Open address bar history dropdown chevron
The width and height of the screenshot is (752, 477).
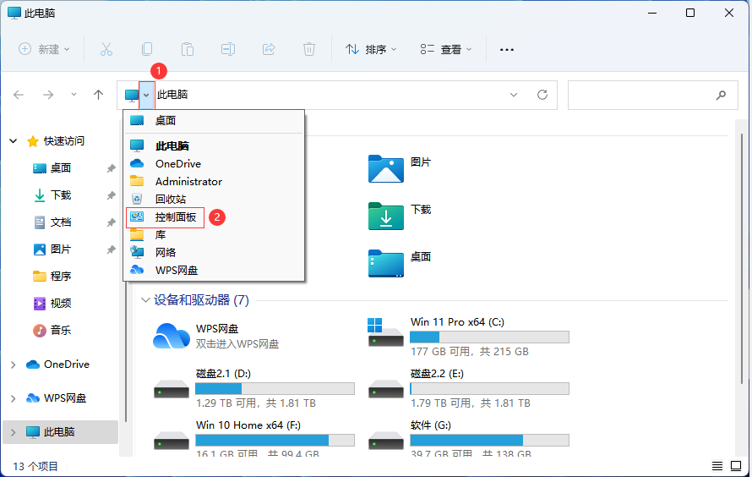514,95
